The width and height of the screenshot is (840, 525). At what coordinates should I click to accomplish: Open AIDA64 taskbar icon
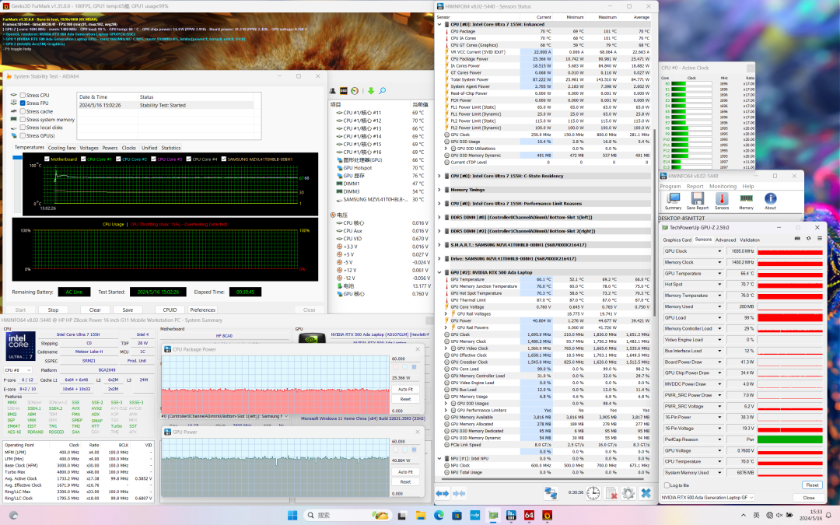point(529,516)
